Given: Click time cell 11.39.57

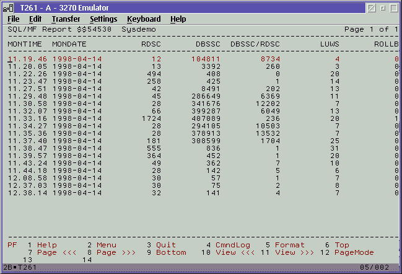Looking at the screenshot, I should (27, 156).
